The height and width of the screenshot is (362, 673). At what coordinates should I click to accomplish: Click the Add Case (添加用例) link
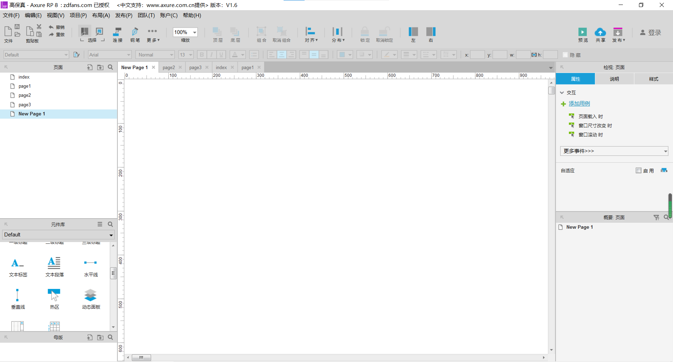click(579, 103)
